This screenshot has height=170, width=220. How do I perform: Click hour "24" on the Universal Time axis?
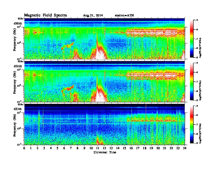coord(185,148)
